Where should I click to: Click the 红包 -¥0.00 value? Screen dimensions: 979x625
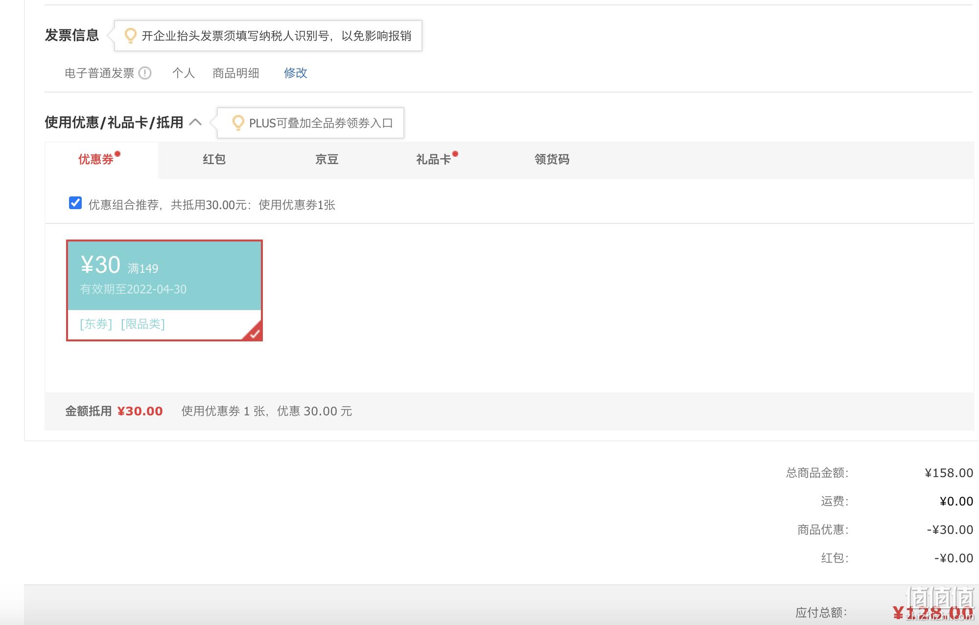[x=954, y=558]
